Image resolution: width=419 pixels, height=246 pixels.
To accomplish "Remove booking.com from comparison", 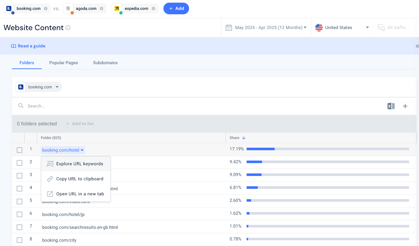I will coord(46,9).
